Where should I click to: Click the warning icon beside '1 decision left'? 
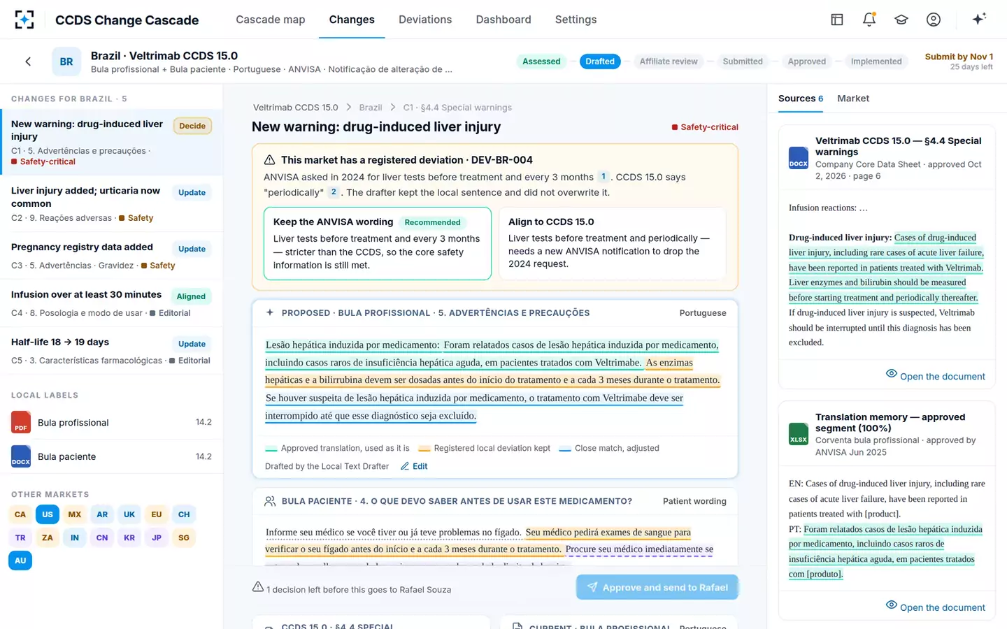[258, 587]
